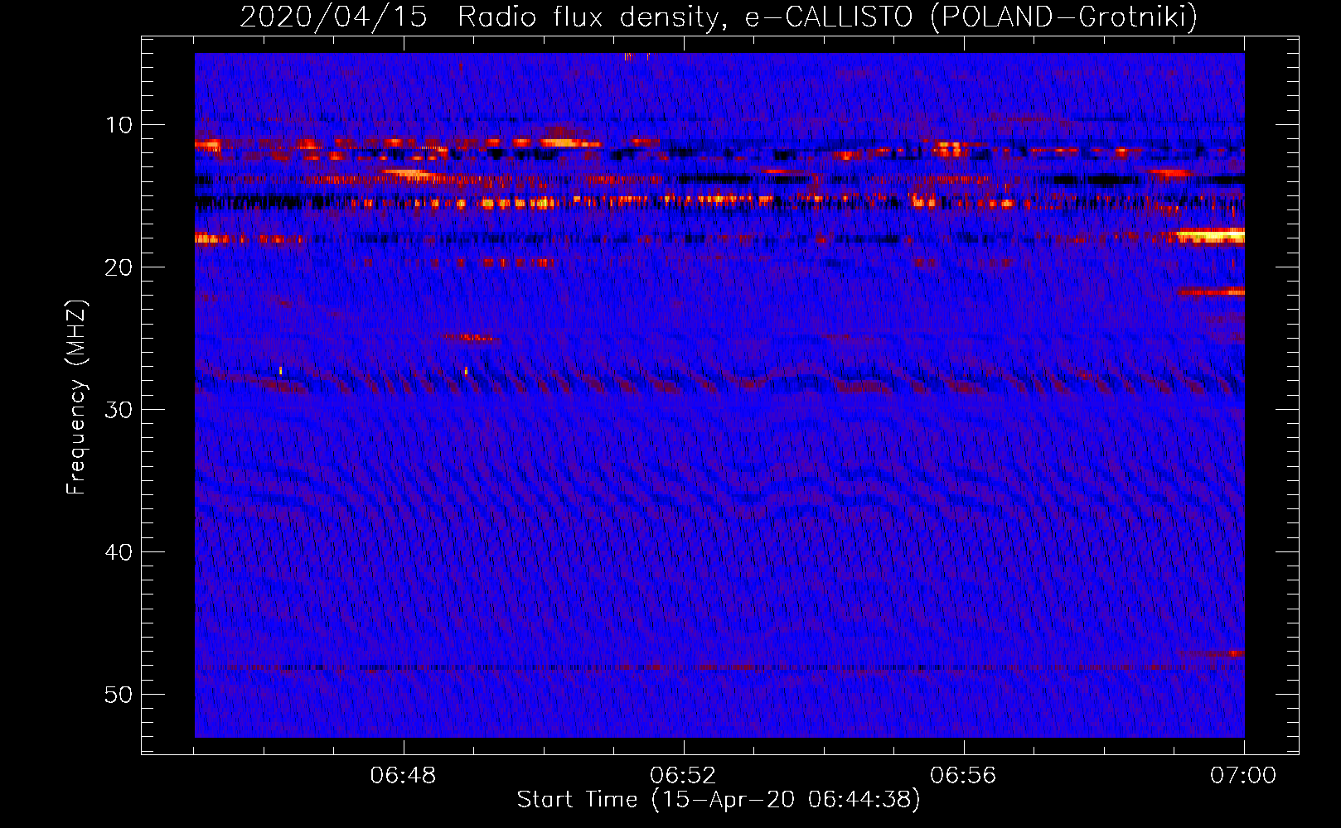The width and height of the screenshot is (1341, 828).
Task: Click the bright yellow burst near 18 MHz at 07:00
Action: point(1210,237)
